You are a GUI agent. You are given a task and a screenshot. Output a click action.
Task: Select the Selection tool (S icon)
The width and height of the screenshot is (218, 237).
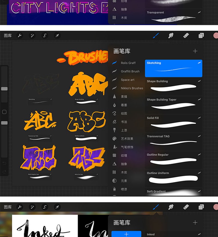45,35
